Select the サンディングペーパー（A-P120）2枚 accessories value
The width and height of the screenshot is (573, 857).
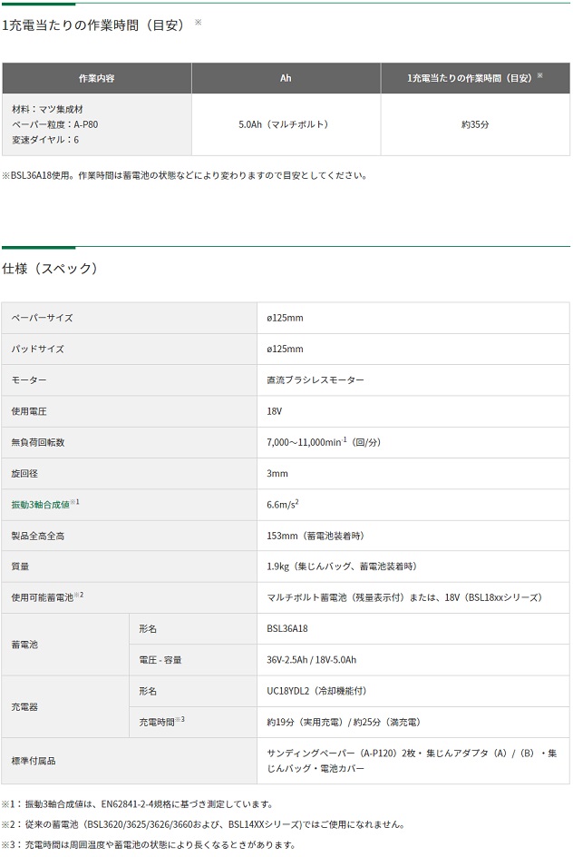(412, 761)
